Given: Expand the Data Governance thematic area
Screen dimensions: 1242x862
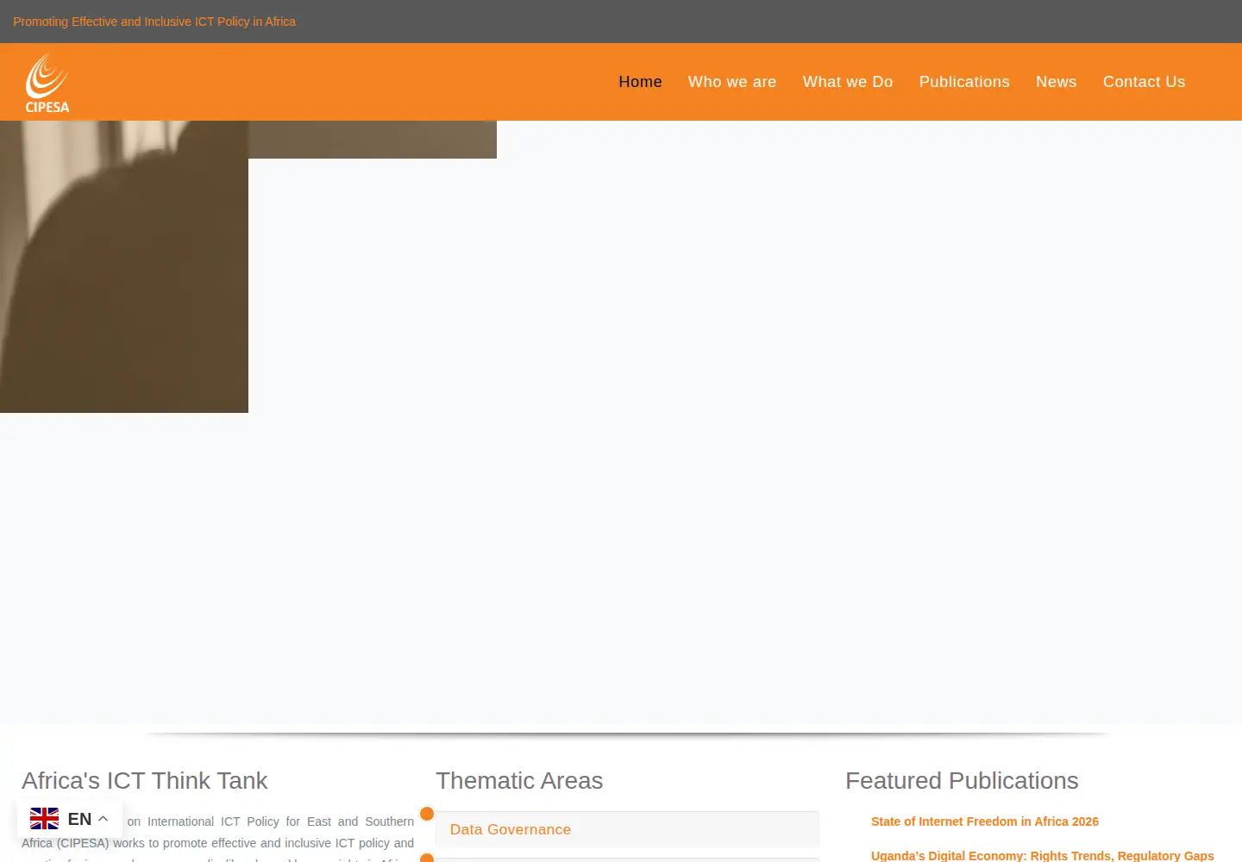Looking at the screenshot, I should [x=627, y=829].
